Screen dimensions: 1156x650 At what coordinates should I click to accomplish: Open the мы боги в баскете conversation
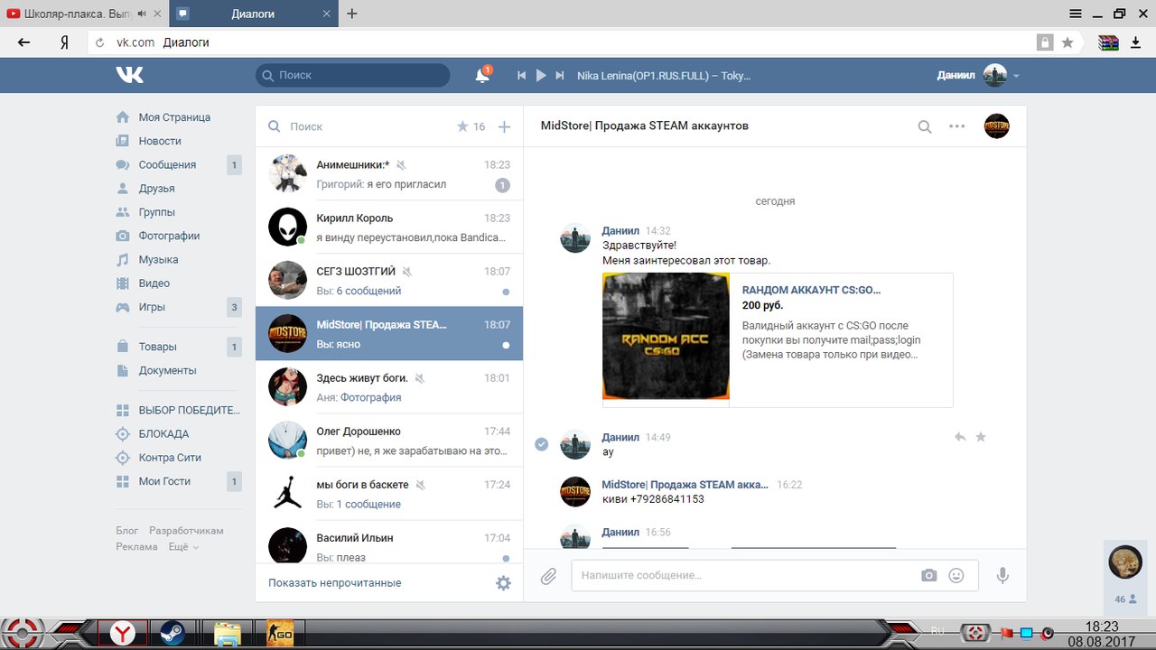(389, 494)
